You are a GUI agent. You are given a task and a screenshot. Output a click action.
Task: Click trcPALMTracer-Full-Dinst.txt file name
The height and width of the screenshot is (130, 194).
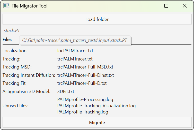(85, 75)
